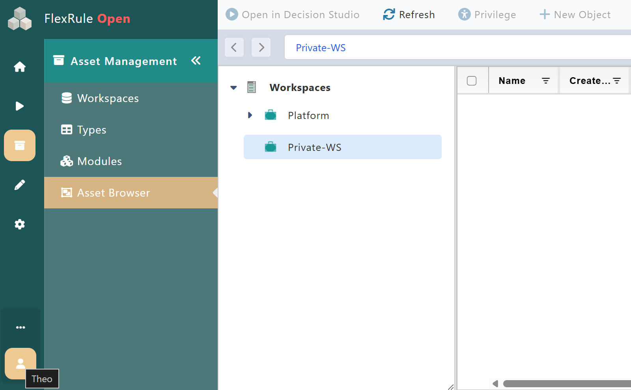Click the FlexRule cubes logo
The height and width of the screenshot is (390, 631).
click(20, 19)
